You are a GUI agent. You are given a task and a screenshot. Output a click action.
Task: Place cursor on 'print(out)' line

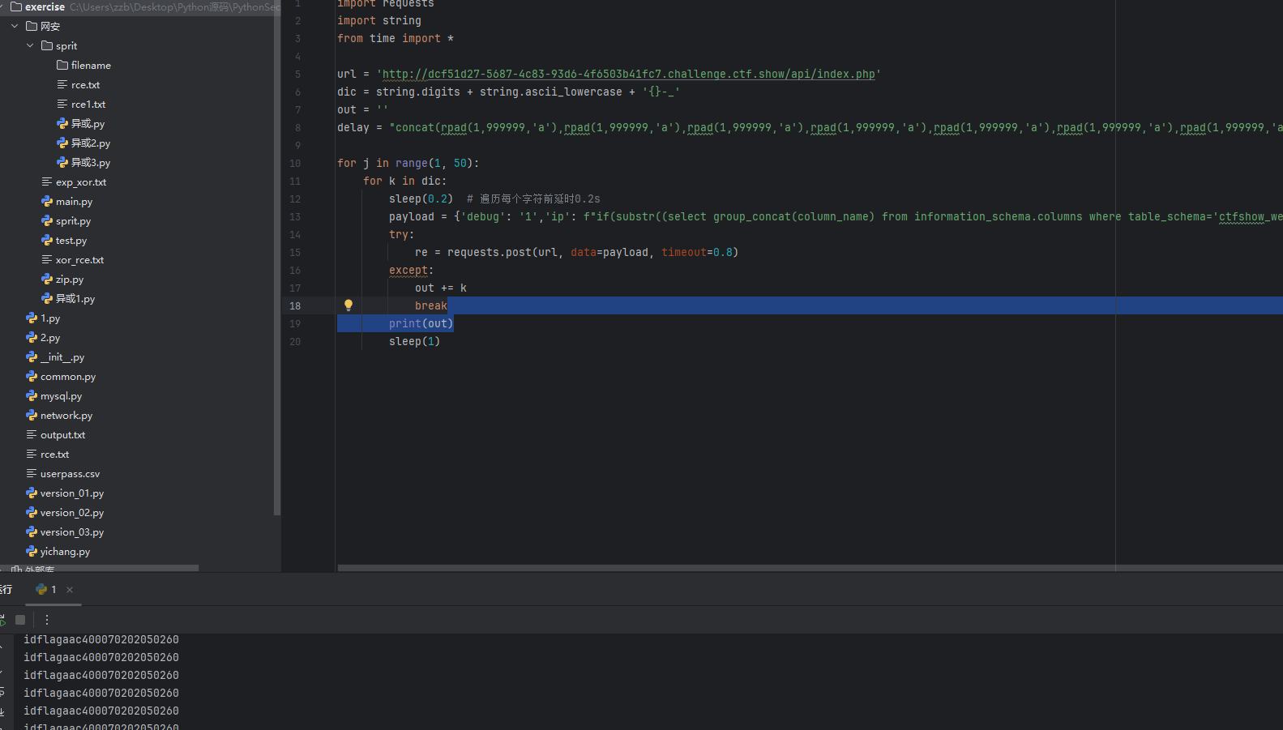(x=421, y=323)
